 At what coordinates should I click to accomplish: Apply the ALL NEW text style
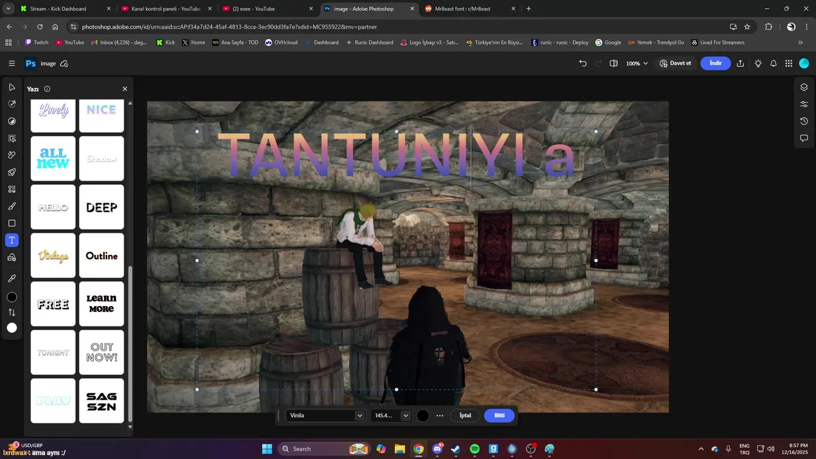53,158
